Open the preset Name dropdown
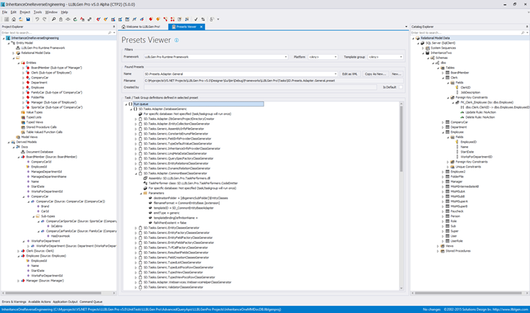530x313 pixels. tap(336, 74)
